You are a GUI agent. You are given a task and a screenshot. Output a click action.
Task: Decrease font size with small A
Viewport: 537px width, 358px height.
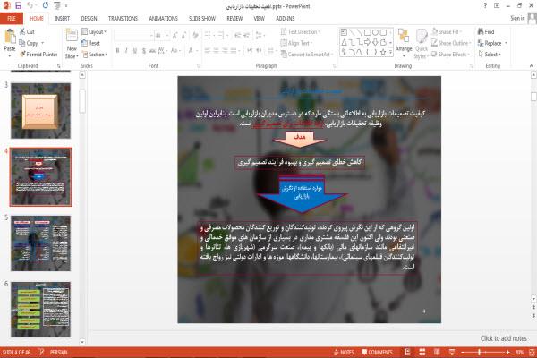pyautogui.click(x=183, y=35)
